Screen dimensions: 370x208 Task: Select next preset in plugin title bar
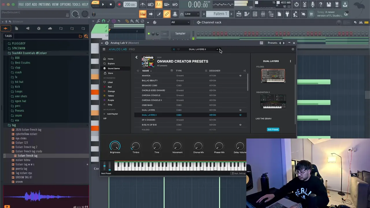point(284,43)
